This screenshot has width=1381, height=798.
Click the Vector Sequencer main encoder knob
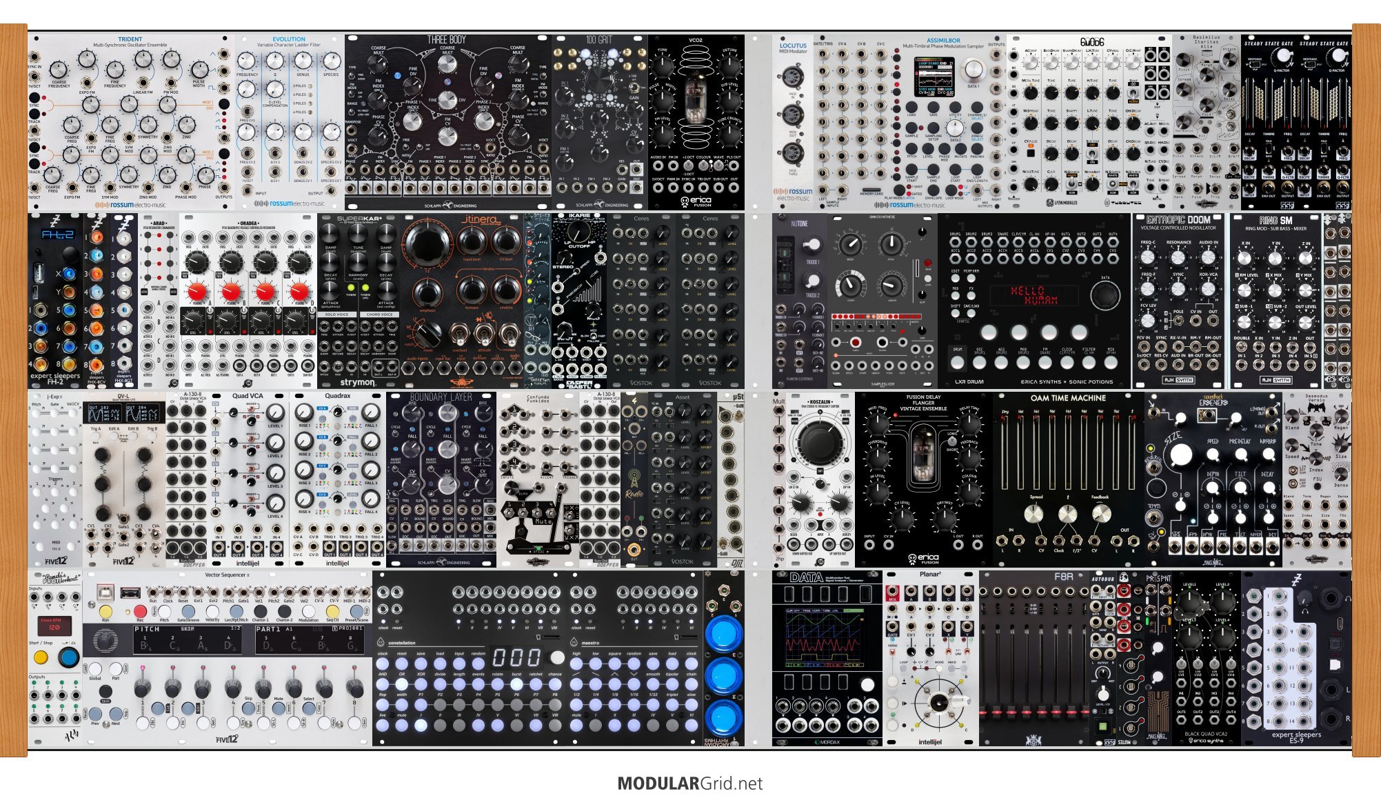[x=104, y=641]
